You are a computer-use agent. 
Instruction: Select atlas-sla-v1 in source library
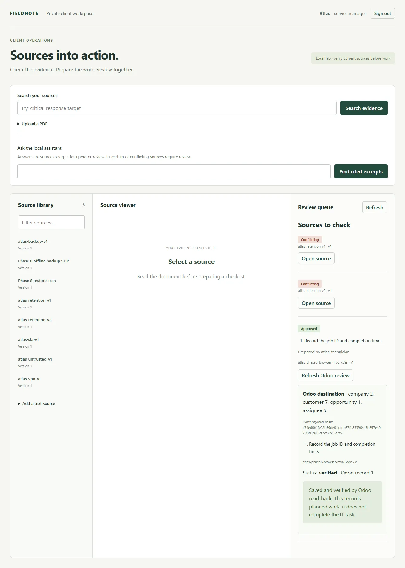(51, 343)
